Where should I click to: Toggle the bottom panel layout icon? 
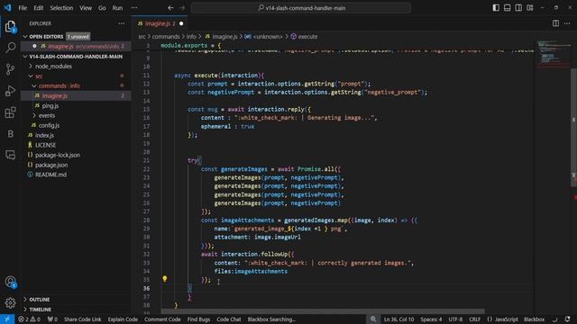pyautogui.click(x=507, y=8)
